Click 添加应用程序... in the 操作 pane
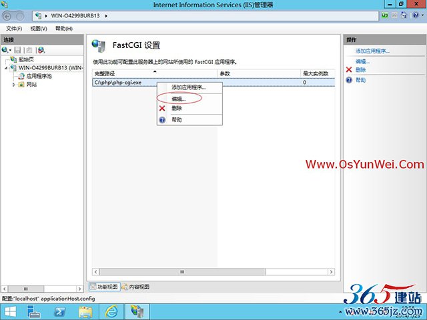Viewport: 427px width, 320px height. (372, 51)
